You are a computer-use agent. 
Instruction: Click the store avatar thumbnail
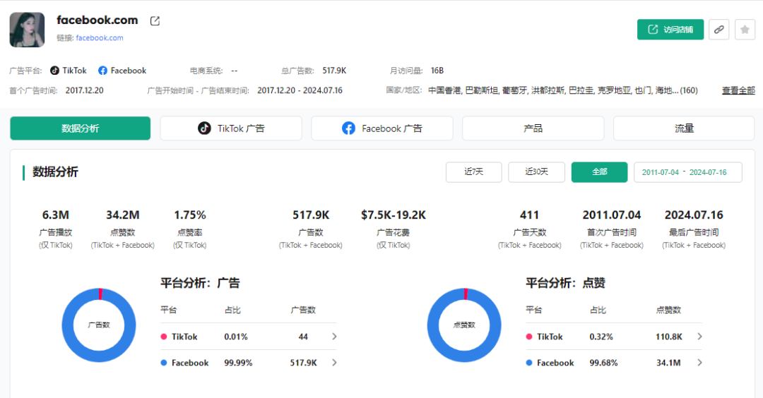click(x=28, y=30)
